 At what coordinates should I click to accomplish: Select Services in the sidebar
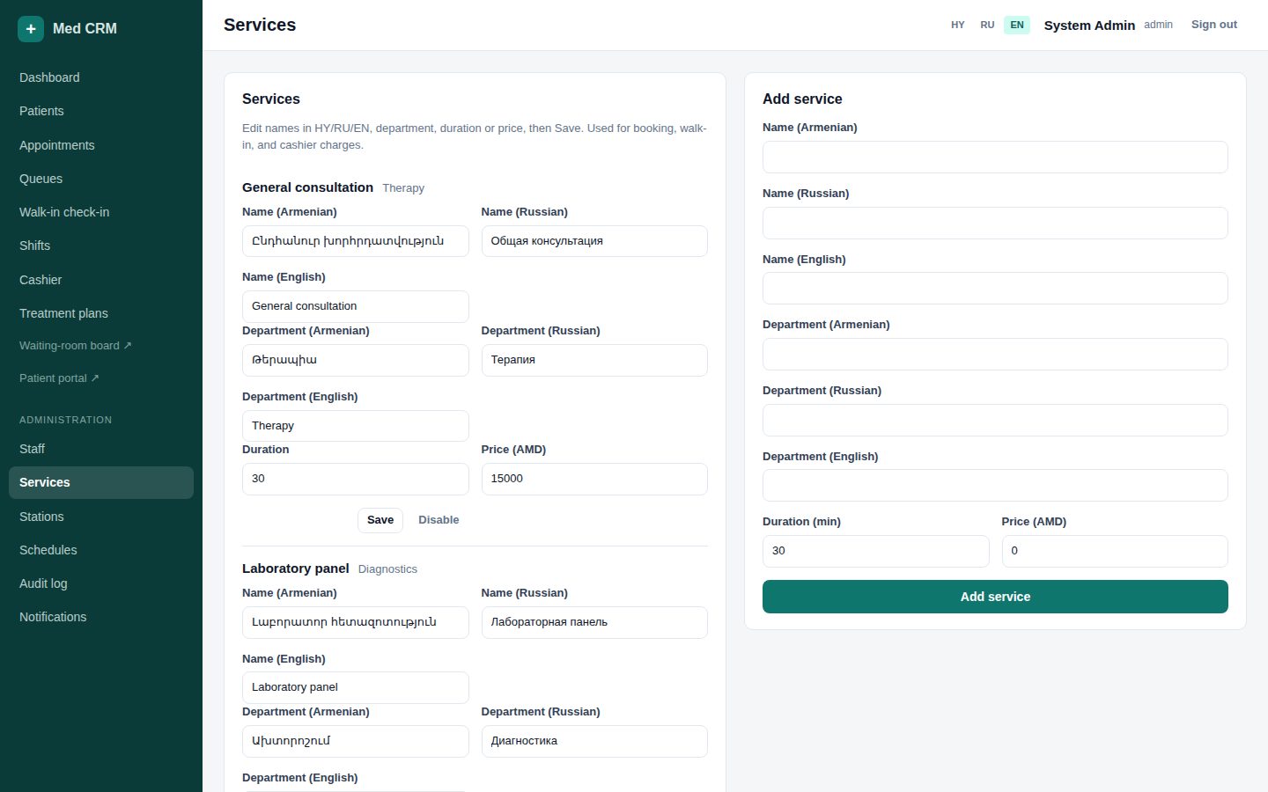101,482
